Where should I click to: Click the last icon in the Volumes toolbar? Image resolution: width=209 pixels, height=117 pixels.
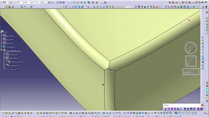(201, 109)
